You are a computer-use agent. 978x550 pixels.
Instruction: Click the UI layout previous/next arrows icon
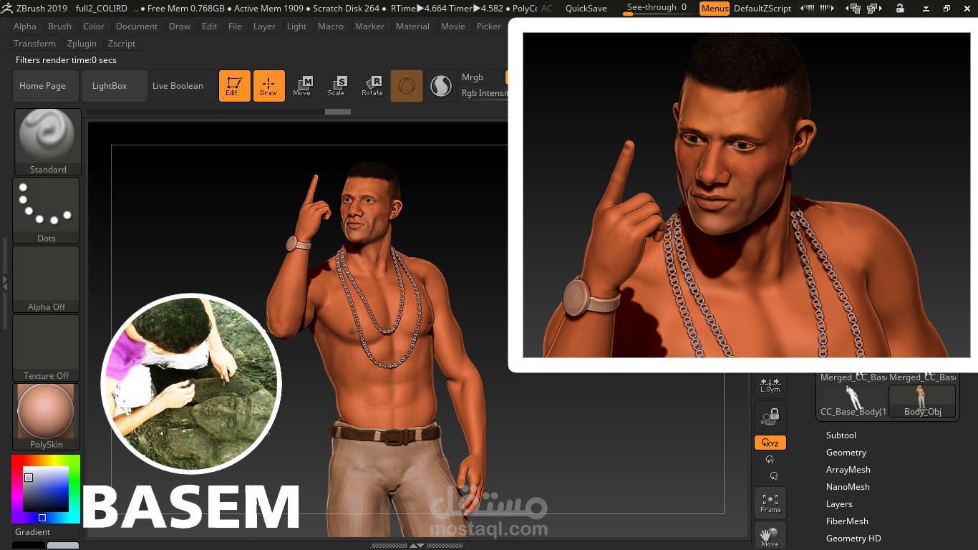tap(817, 9)
